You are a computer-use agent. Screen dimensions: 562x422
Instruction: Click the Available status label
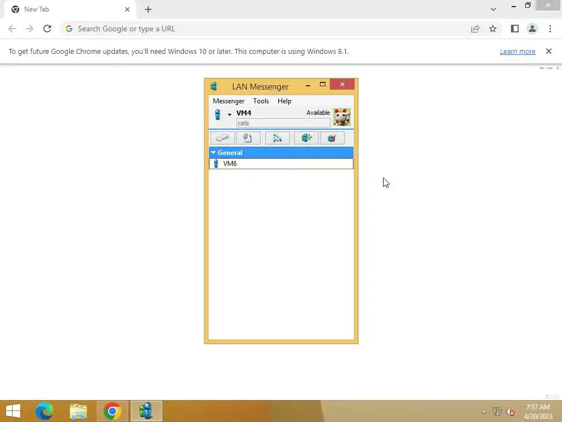pyautogui.click(x=318, y=113)
